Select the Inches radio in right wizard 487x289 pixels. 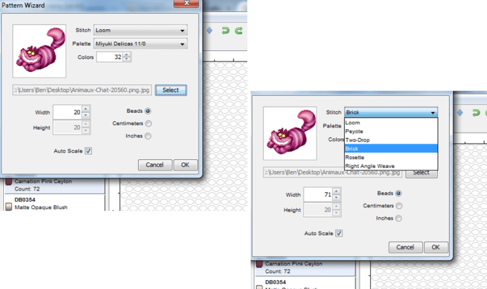tap(398, 218)
